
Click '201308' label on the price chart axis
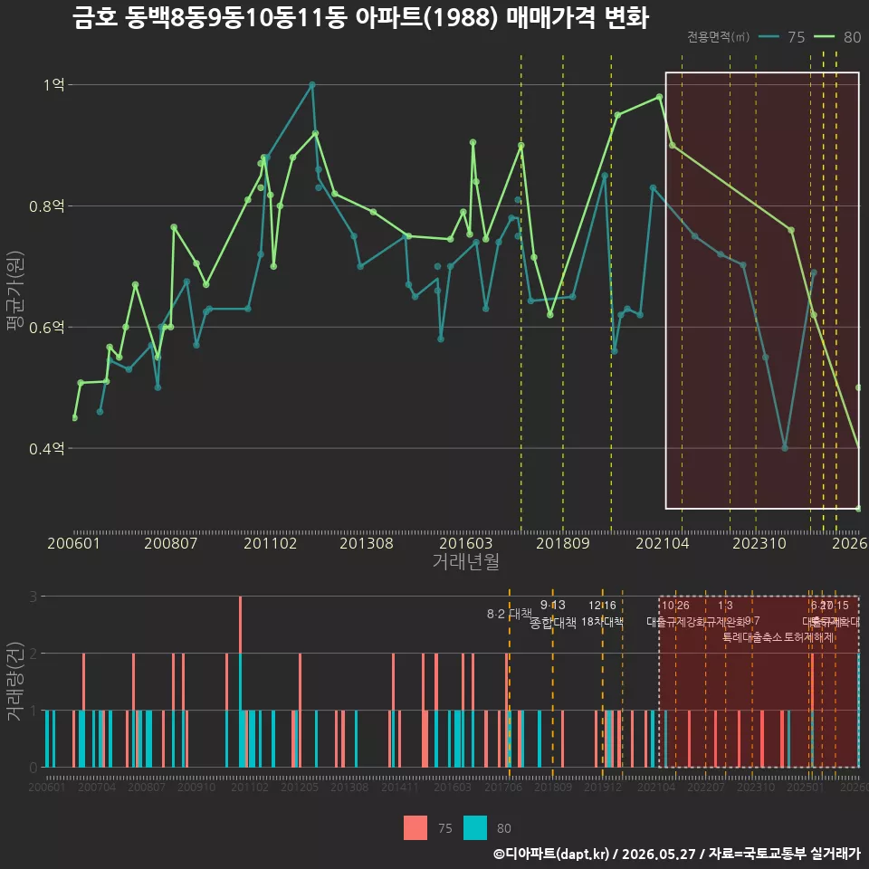click(367, 543)
